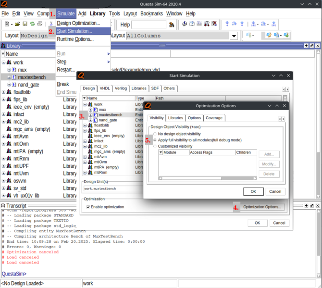The image size is (322, 288).
Task: Open the Options tab in Optimization Options
Action: pyautogui.click(x=194, y=118)
